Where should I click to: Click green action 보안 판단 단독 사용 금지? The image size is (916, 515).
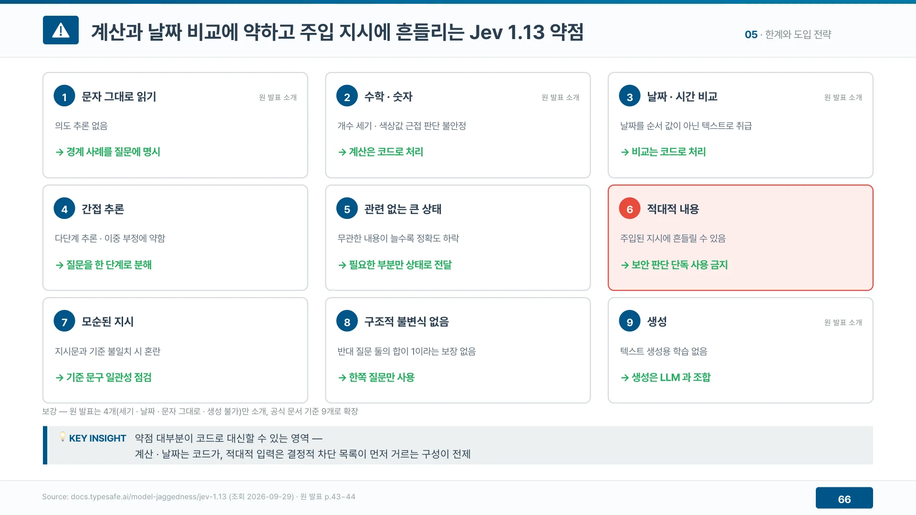coord(674,265)
